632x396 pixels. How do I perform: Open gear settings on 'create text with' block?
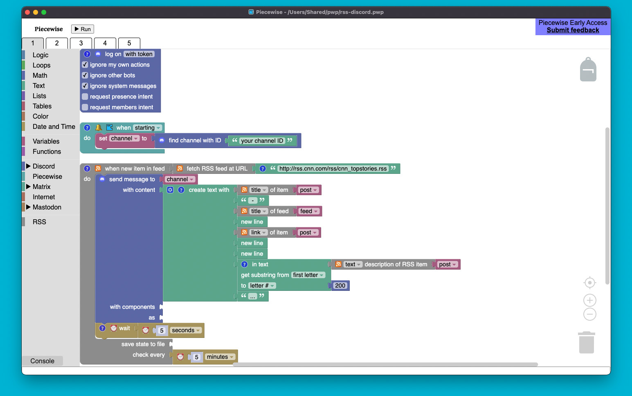point(170,190)
